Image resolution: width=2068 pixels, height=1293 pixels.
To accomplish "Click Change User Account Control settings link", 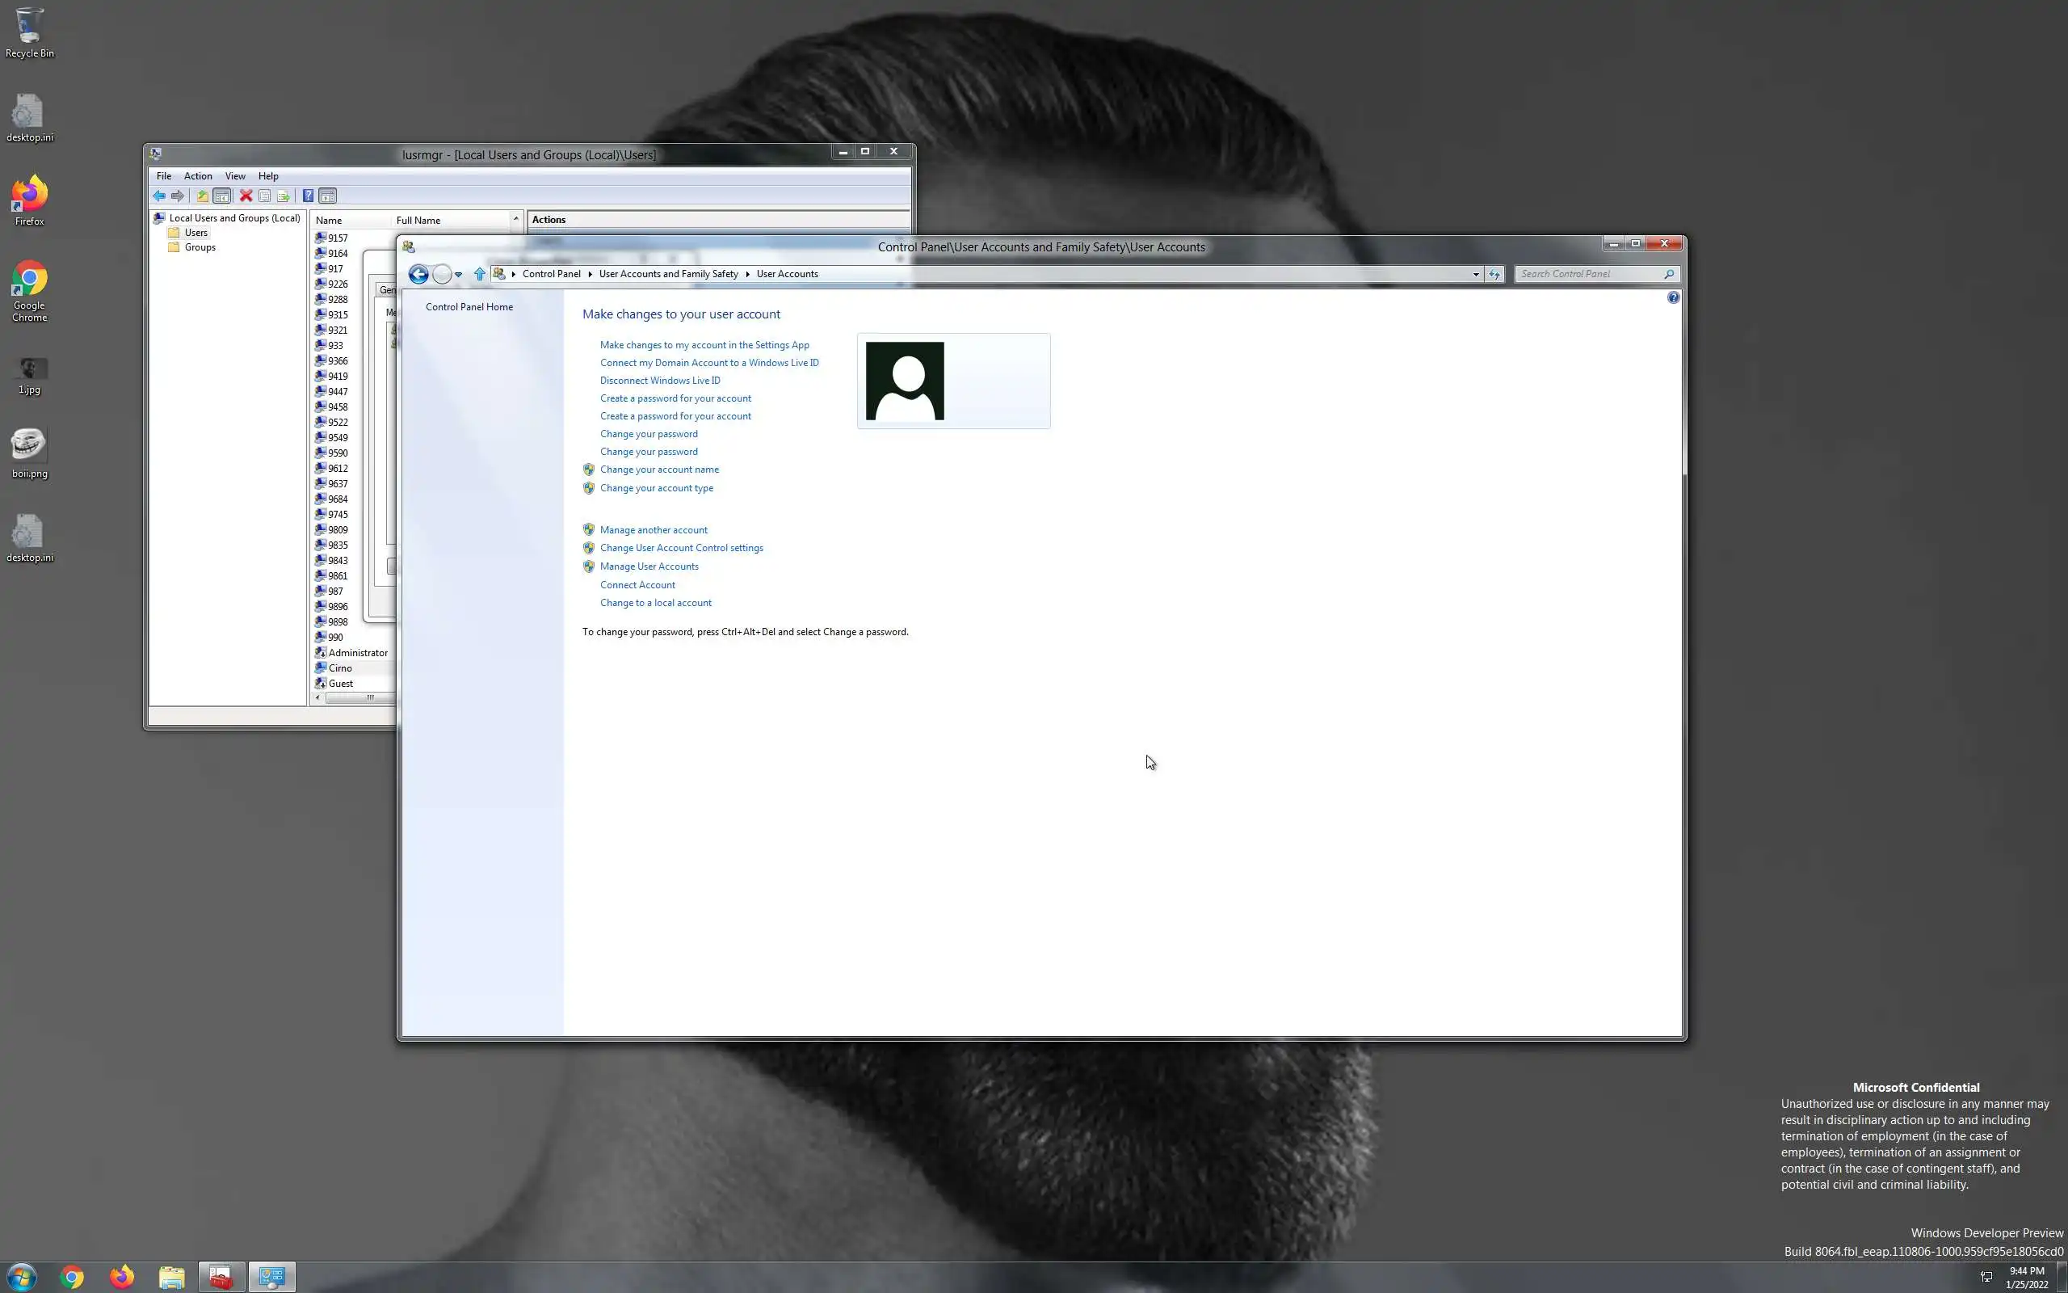I will coord(681,548).
